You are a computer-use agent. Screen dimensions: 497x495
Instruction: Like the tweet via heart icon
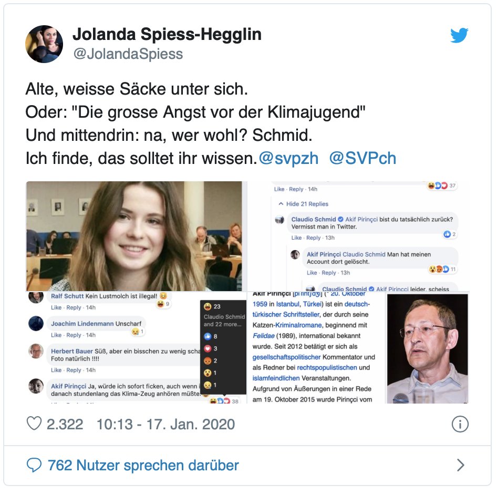point(34,424)
